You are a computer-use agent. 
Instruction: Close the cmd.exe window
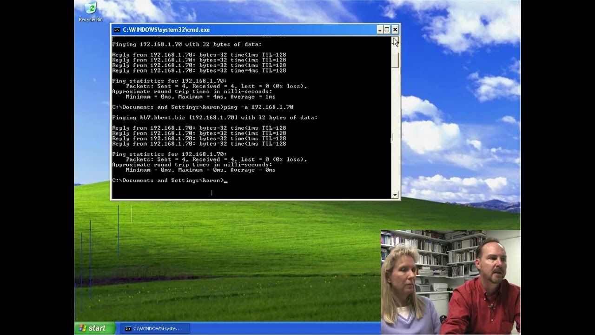(x=395, y=30)
